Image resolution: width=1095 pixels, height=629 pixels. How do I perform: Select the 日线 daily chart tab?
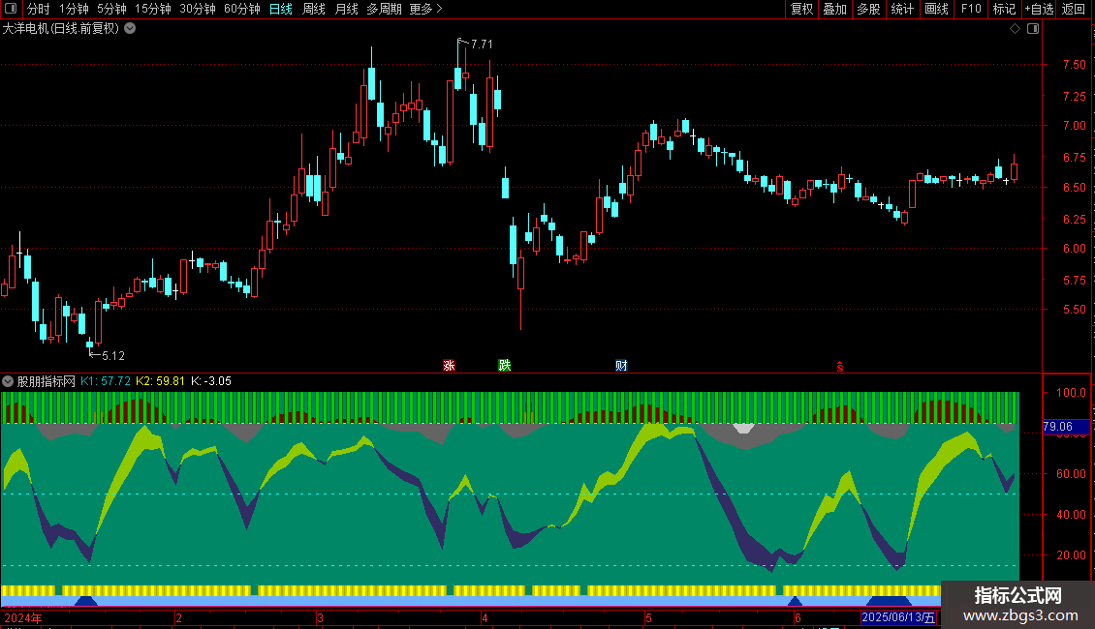pos(281,9)
